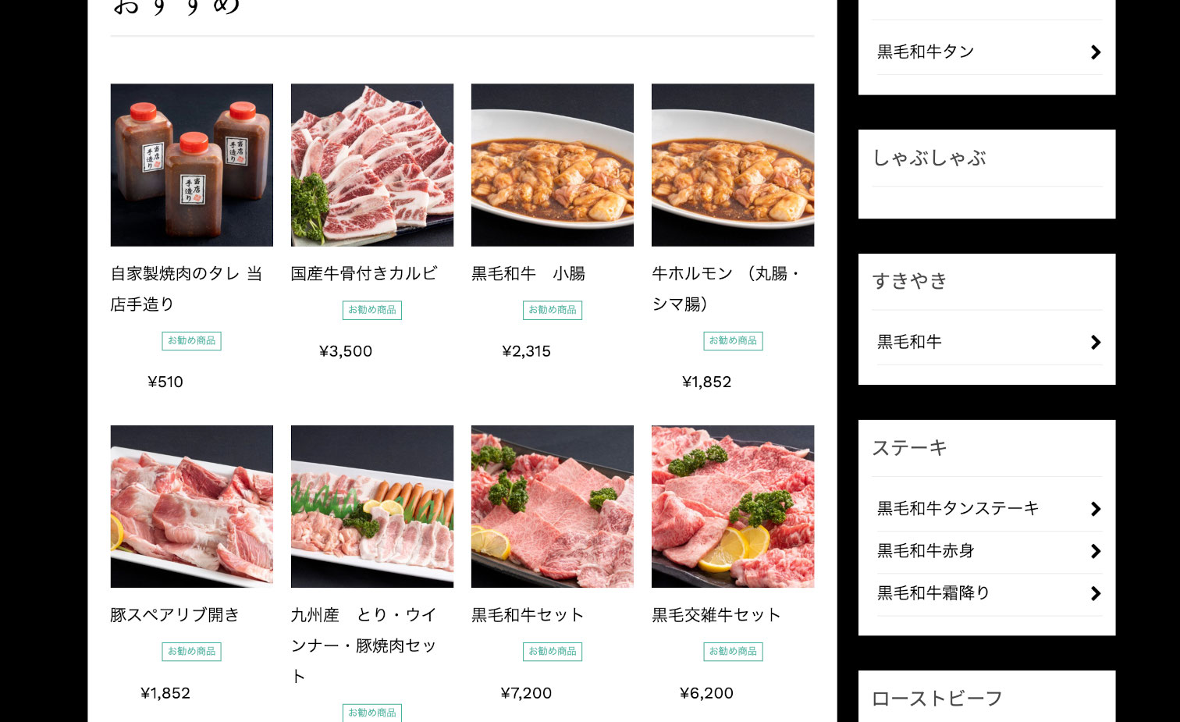
Task: Click chevron next to 黒毛和牛タンステーキ
Action: [1096, 510]
